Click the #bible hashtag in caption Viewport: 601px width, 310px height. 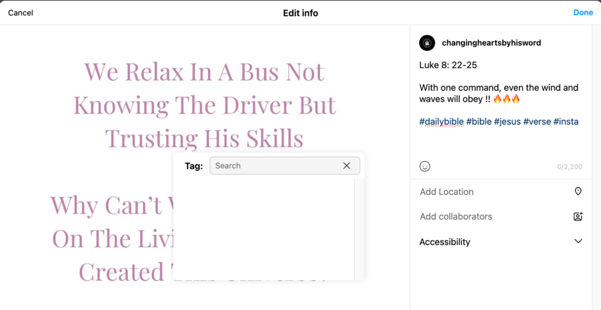tap(479, 122)
